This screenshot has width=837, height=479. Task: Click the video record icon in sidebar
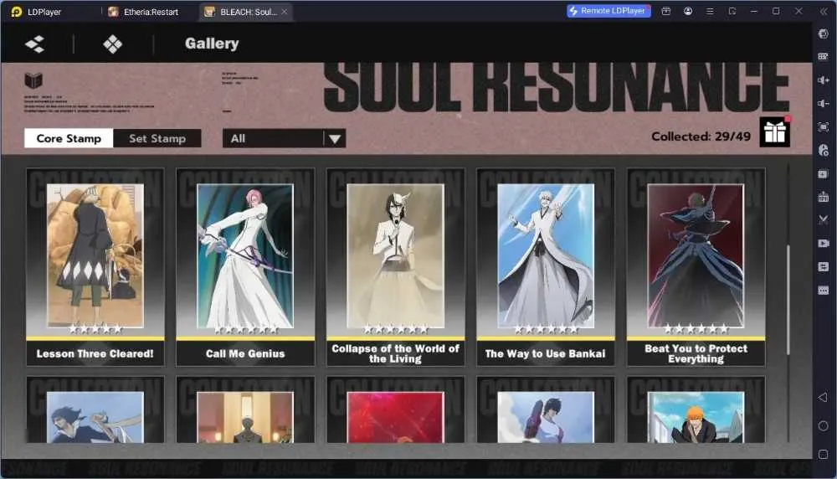[x=823, y=243]
